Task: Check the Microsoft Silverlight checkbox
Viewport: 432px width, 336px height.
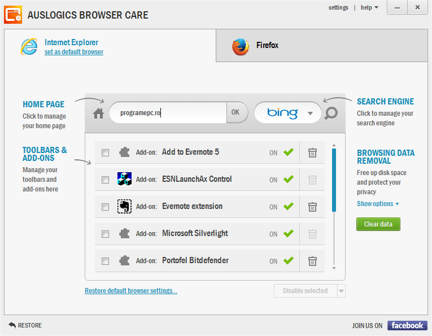Action: [105, 234]
